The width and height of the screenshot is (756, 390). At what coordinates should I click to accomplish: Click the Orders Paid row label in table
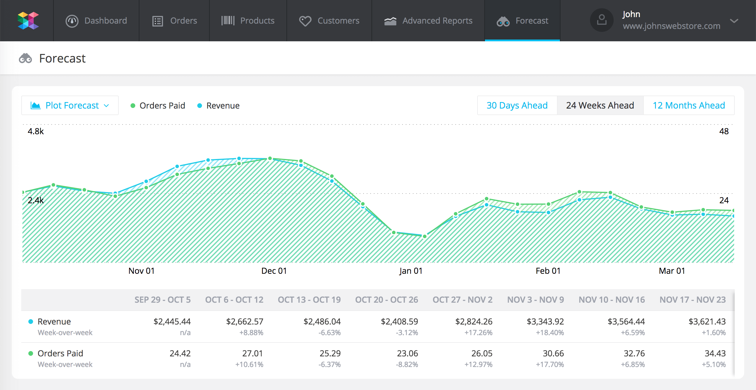(60, 353)
